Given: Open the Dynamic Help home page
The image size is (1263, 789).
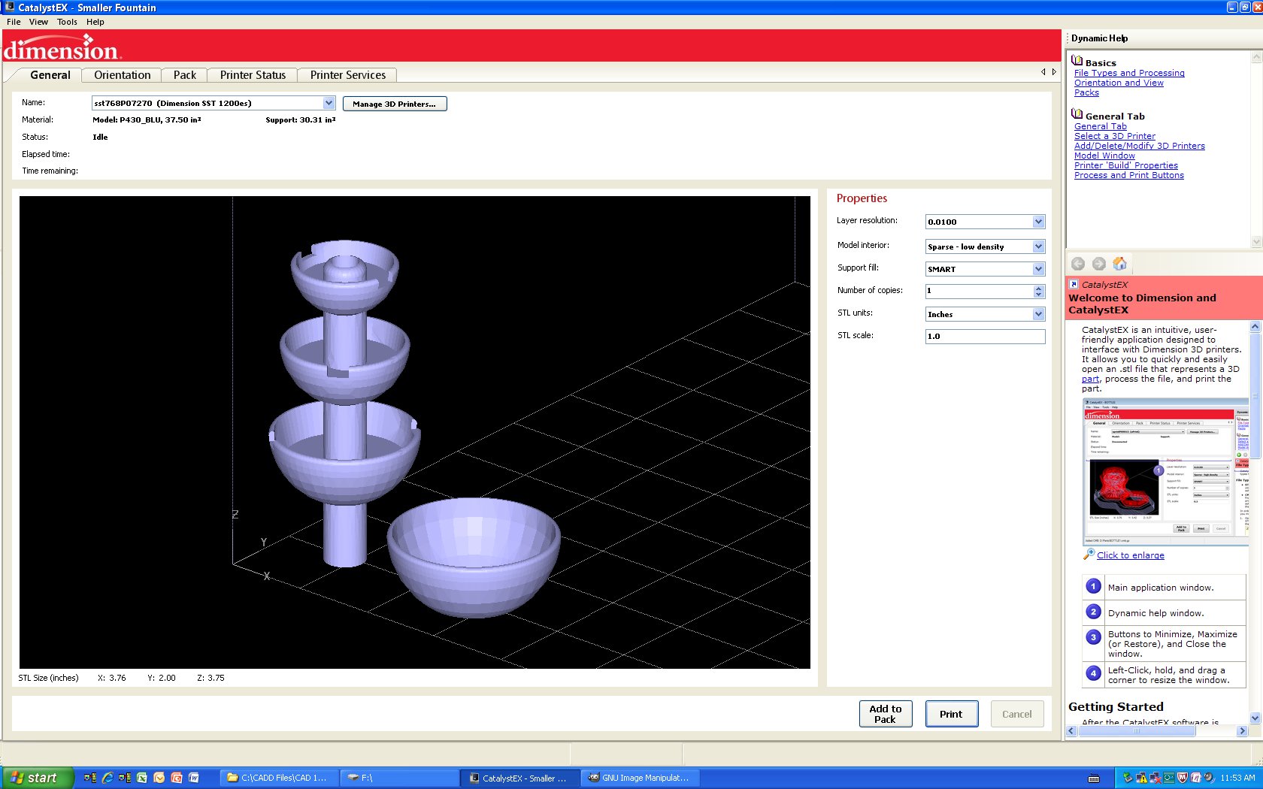Looking at the screenshot, I should coord(1120,264).
